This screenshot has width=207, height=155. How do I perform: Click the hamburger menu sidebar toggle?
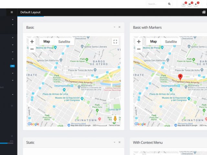[x=12, y=12]
